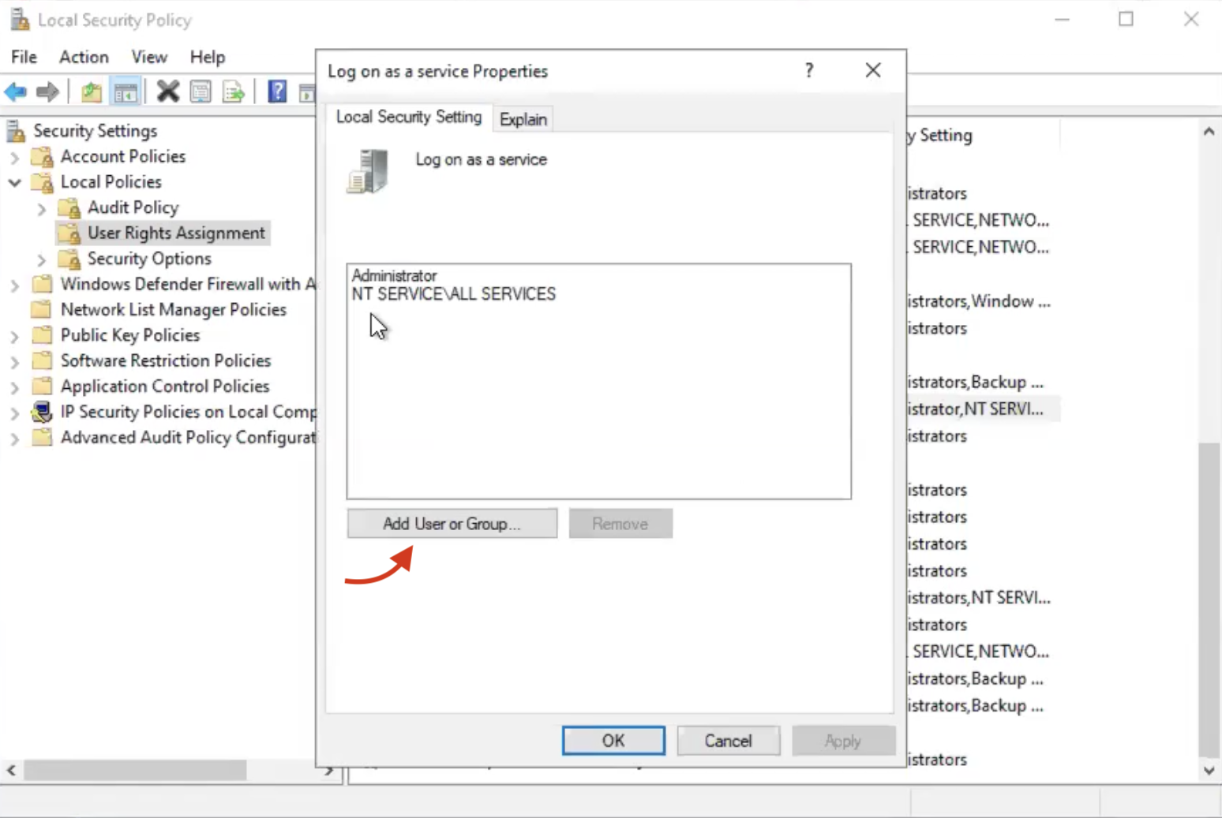Select Administrator in the accounts list

point(394,275)
